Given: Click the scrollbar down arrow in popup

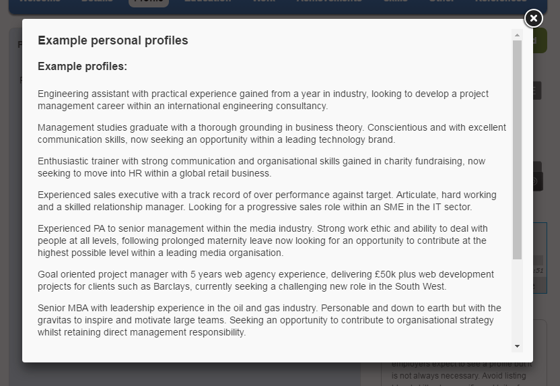Looking at the screenshot, I should point(517,346).
